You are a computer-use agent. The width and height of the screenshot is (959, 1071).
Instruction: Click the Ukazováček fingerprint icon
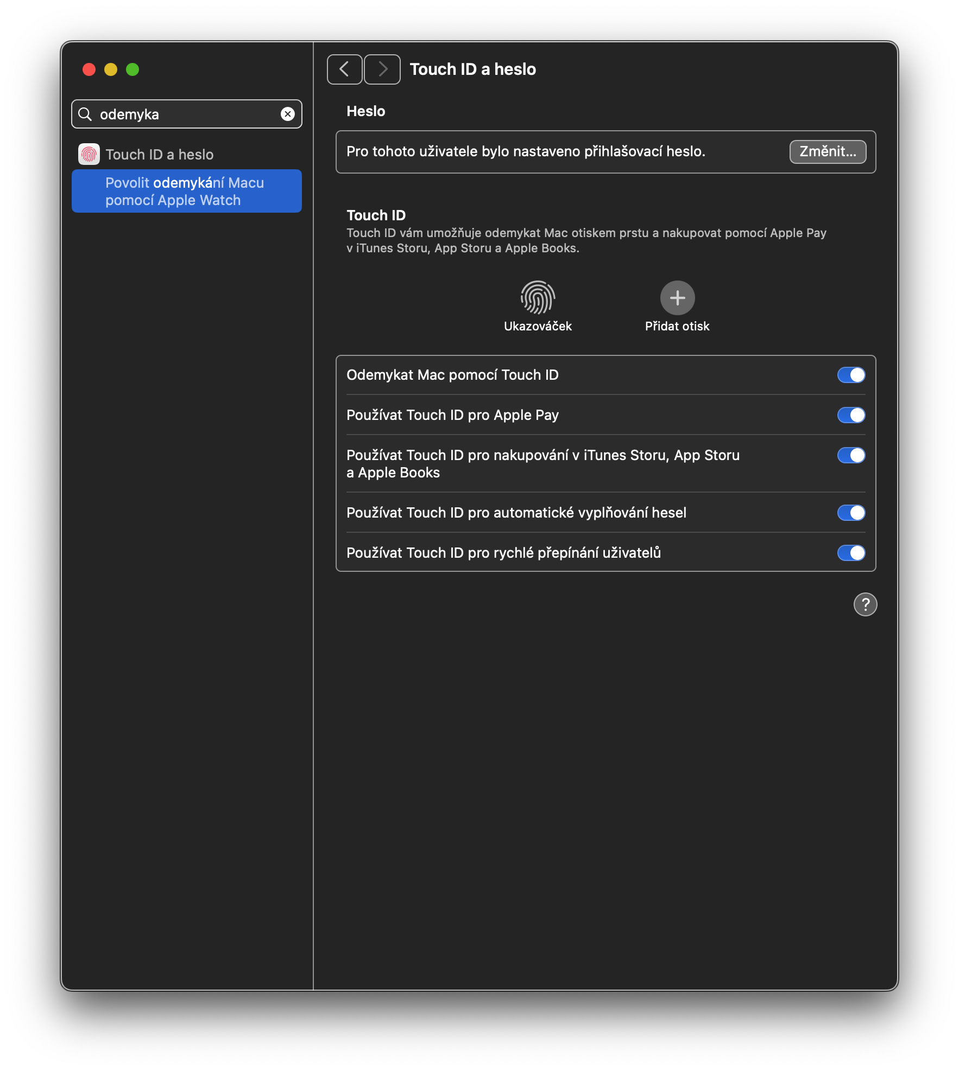pyautogui.click(x=538, y=297)
